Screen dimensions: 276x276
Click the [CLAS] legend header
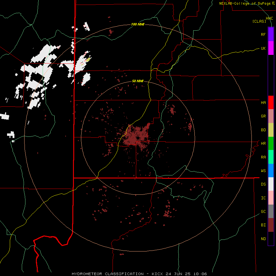point(259,21)
